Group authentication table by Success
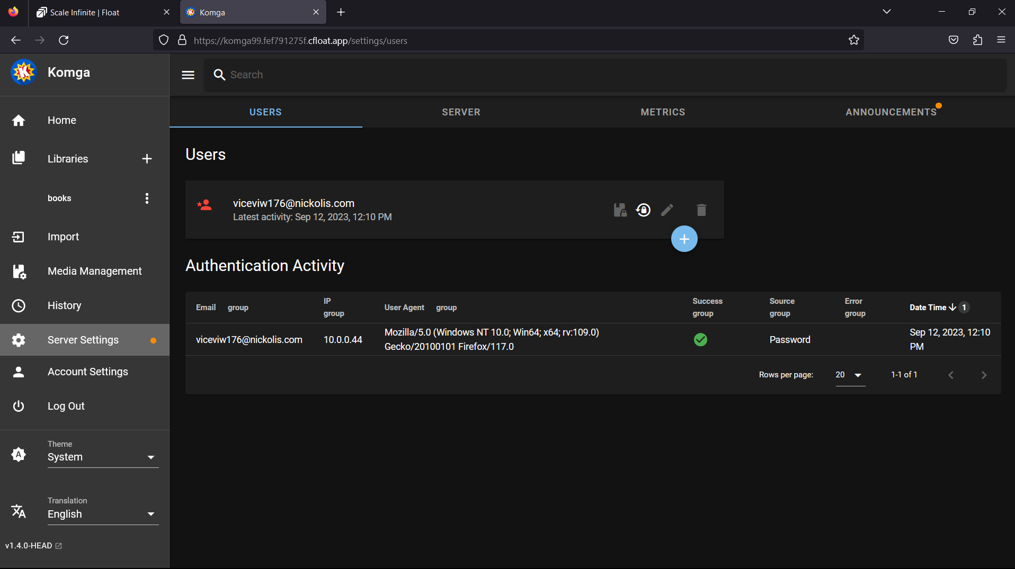The height and width of the screenshot is (569, 1015). coord(703,313)
